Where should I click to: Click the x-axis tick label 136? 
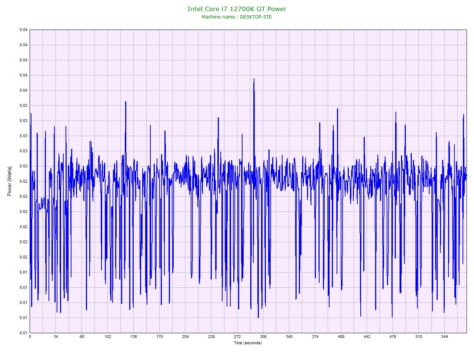[x=134, y=337]
